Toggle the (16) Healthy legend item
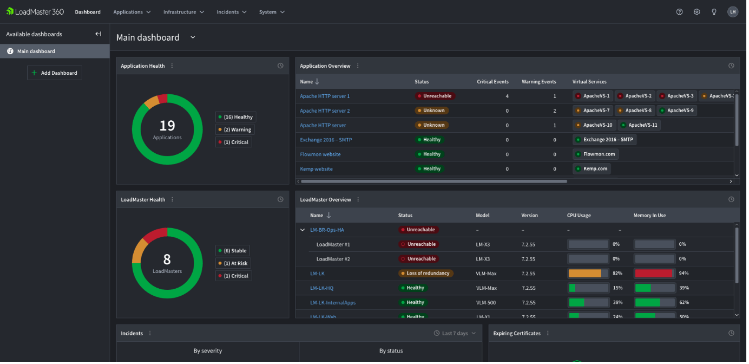The image size is (749, 364). pyautogui.click(x=236, y=118)
